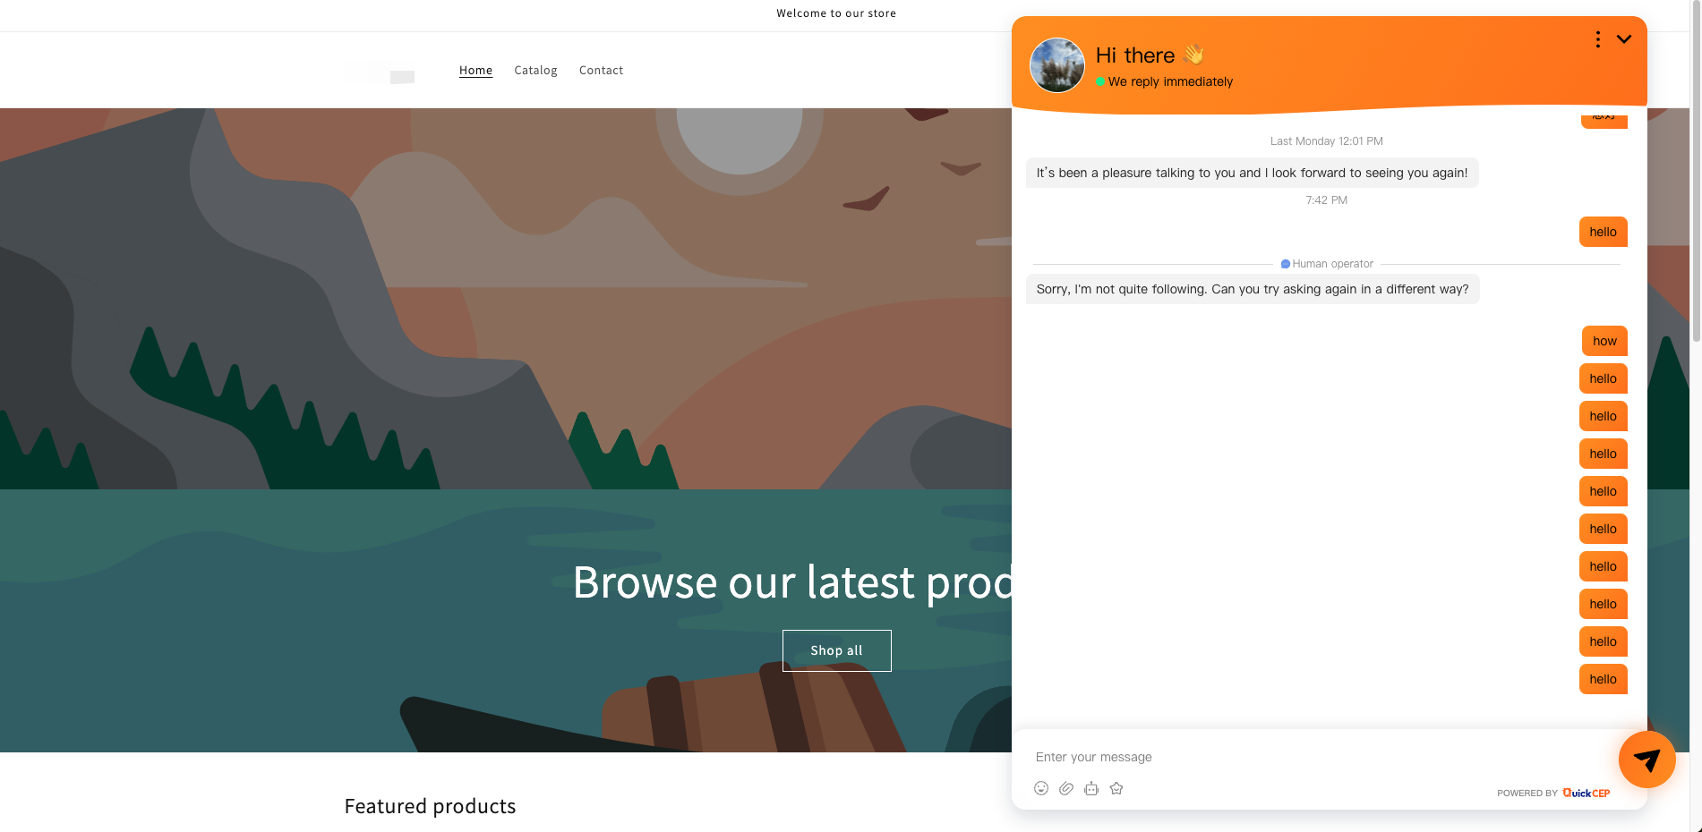
Task: Click the Welcome to our store banner
Action: point(836,13)
